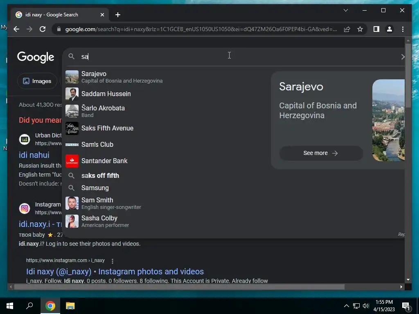Click the red Santander logo thumbnail

(72, 161)
